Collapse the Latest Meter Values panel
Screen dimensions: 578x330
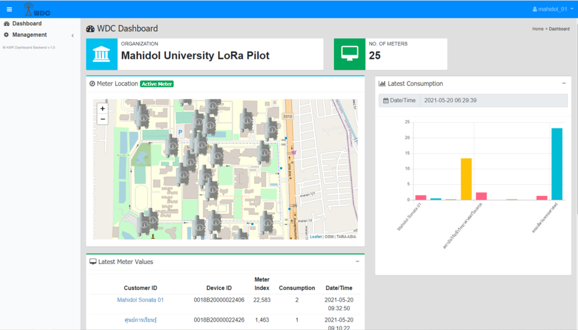click(x=357, y=262)
